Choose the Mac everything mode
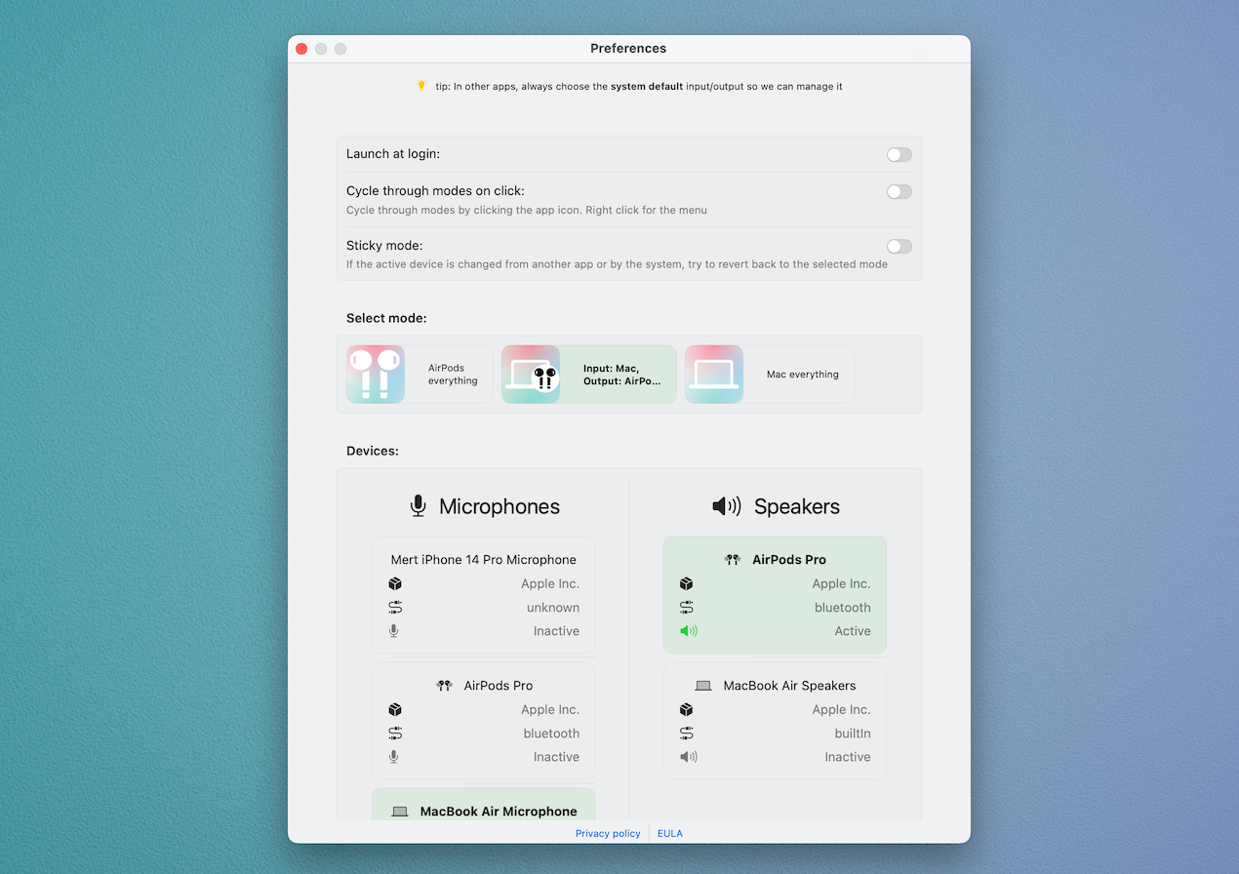1239x874 pixels. [770, 375]
